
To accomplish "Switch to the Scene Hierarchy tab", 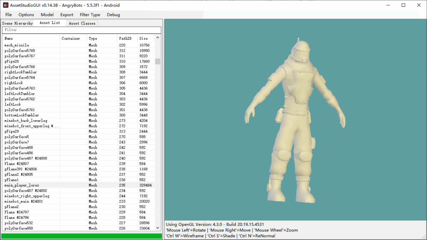I will click(17, 23).
